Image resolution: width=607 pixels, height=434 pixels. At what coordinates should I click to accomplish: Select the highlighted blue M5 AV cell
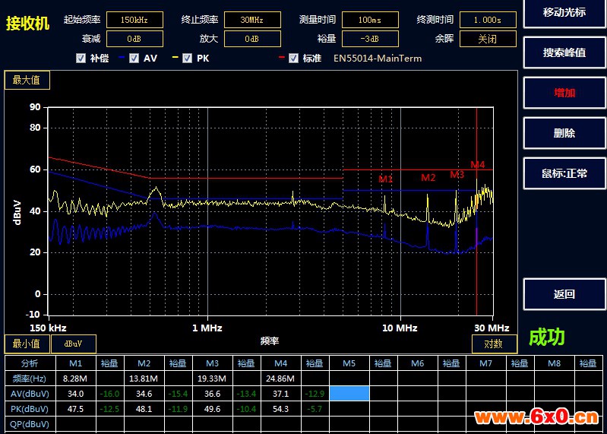pos(349,394)
